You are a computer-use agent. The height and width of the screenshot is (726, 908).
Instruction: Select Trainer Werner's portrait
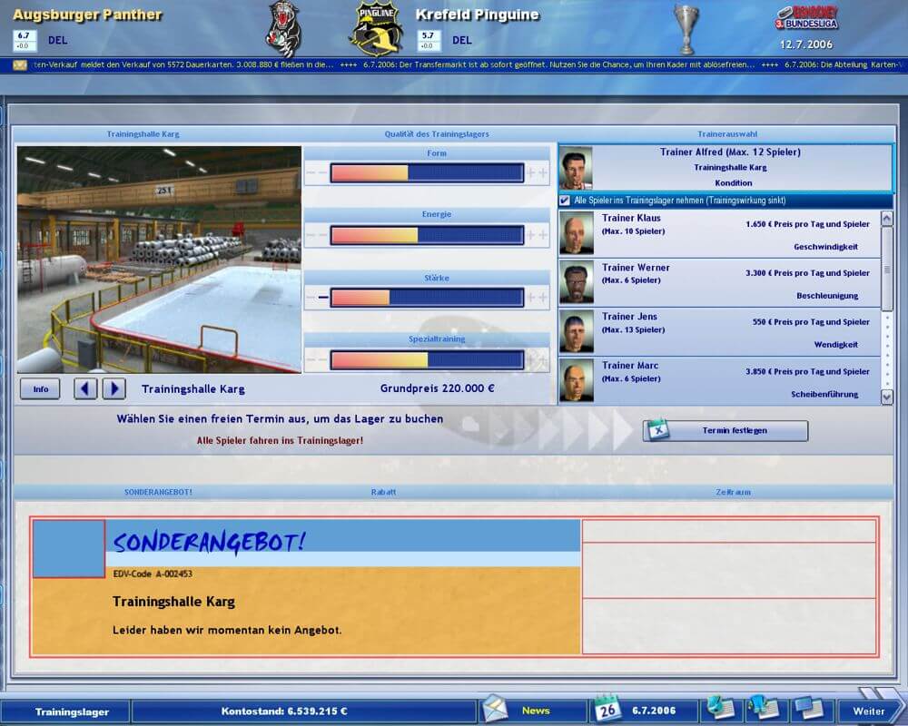pyautogui.click(x=577, y=282)
